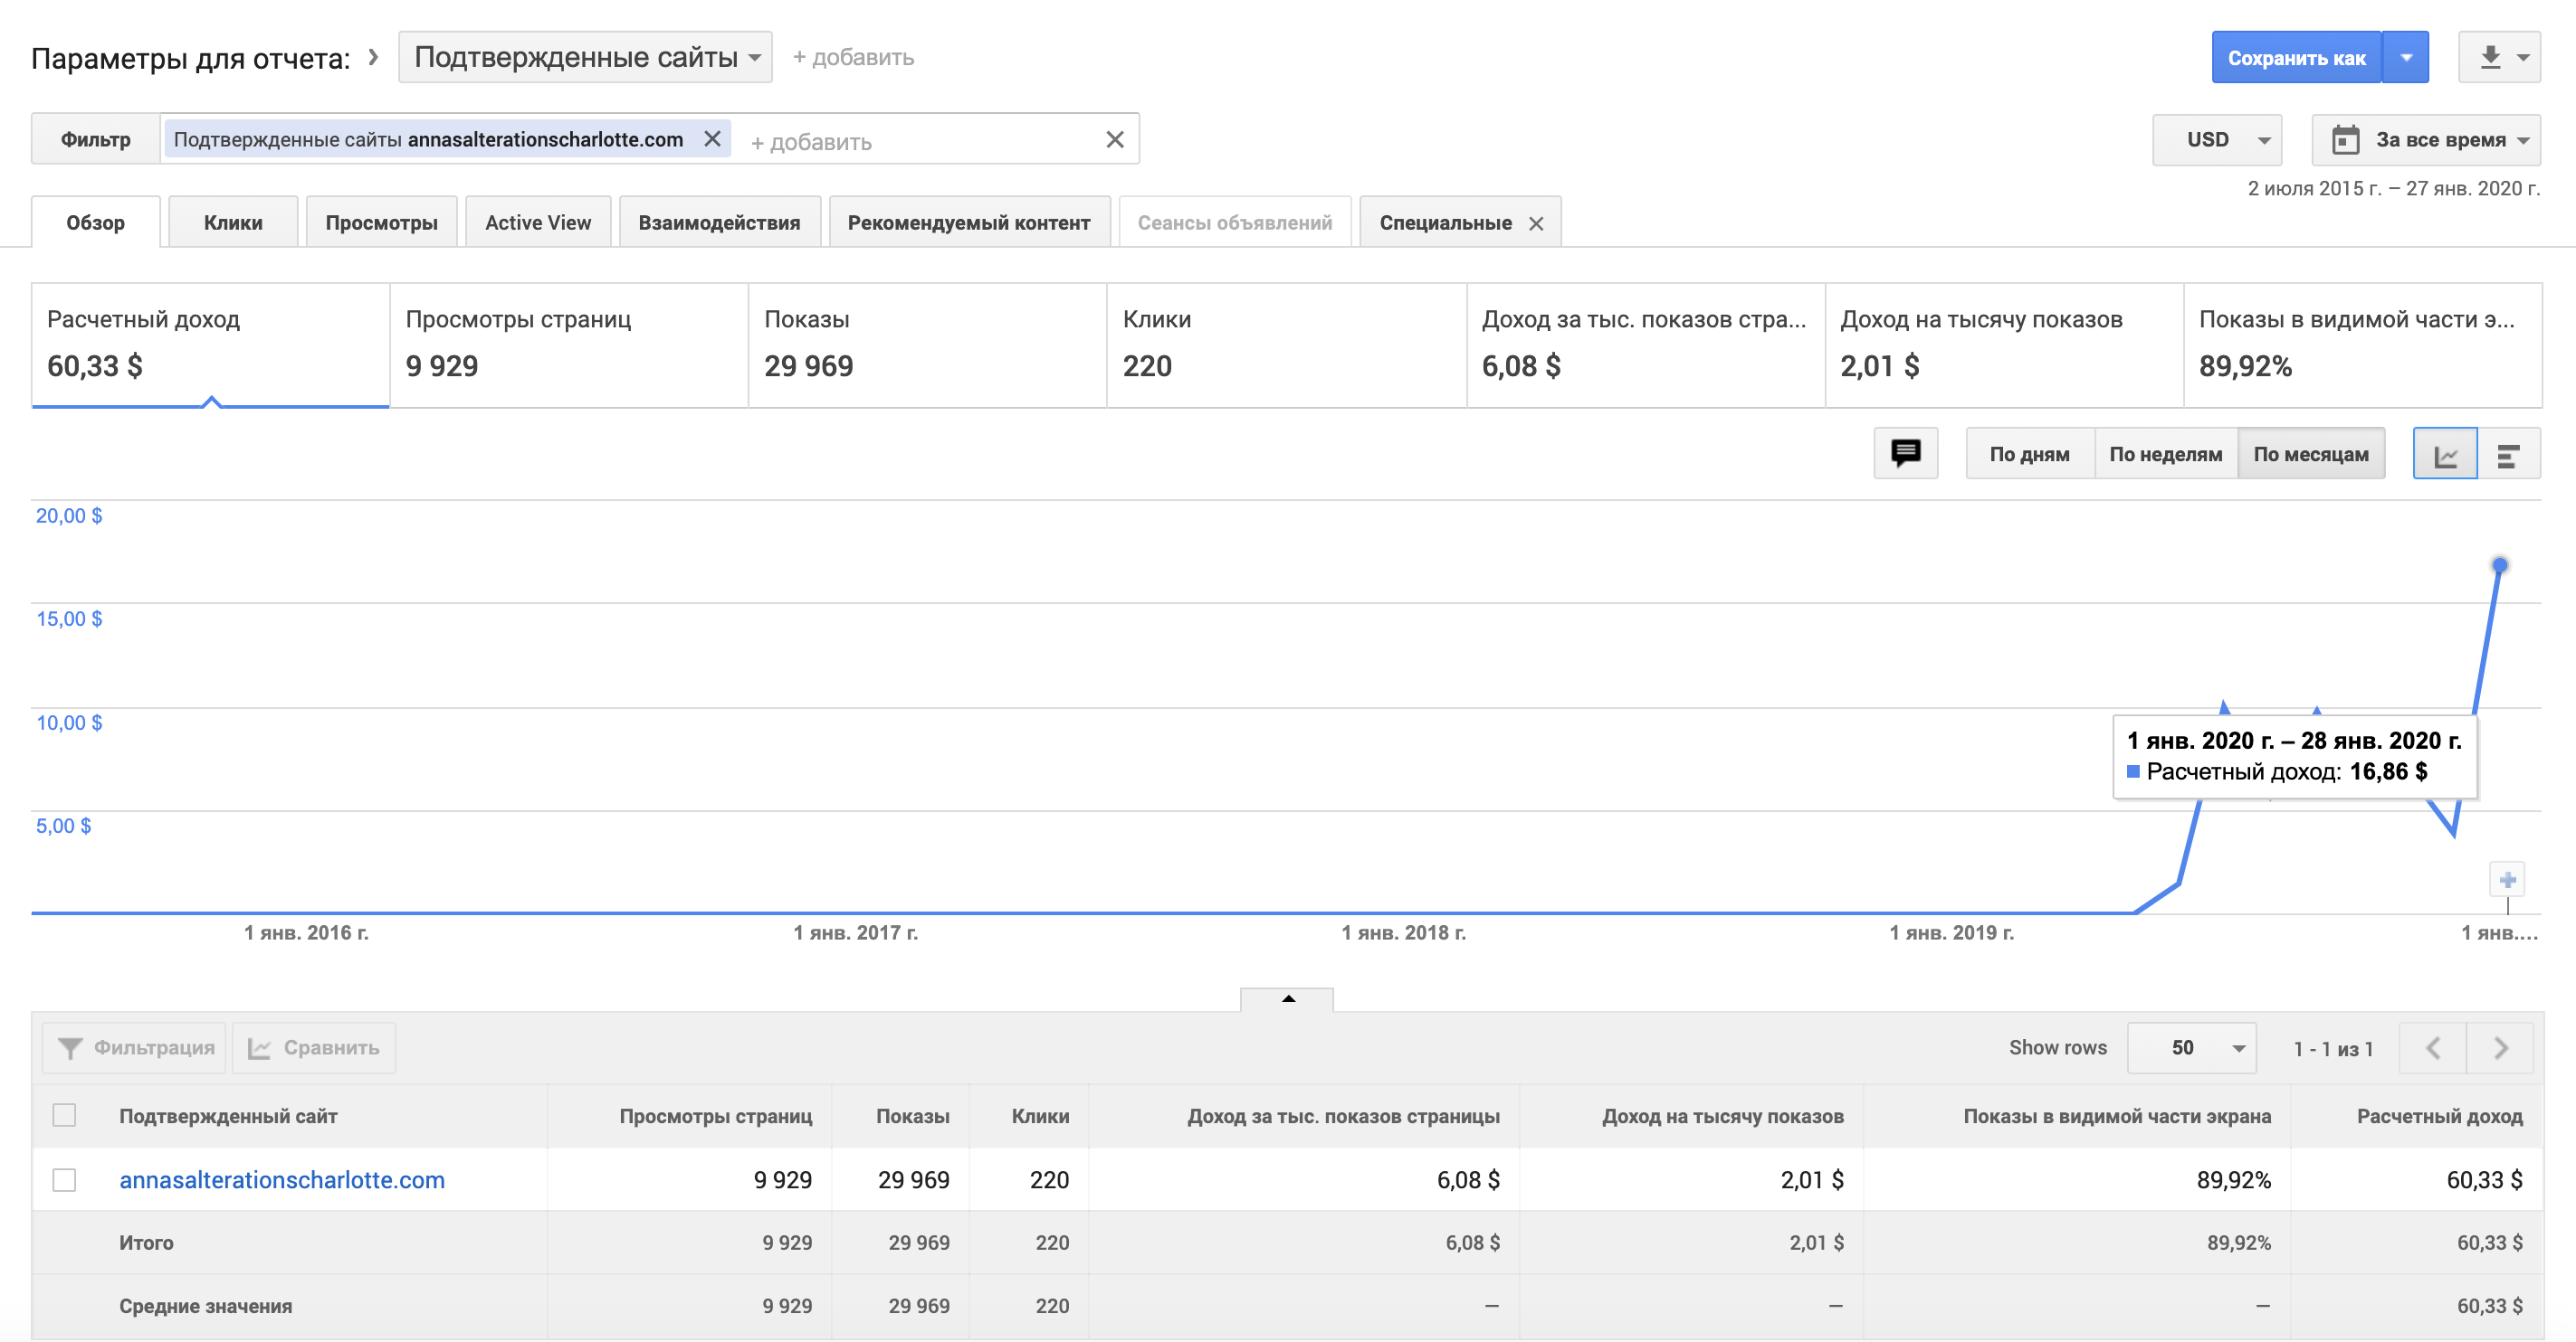The image size is (2576, 1342).
Task: Open the annasalterationscharlotte.com site link
Action: click(x=282, y=1180)
